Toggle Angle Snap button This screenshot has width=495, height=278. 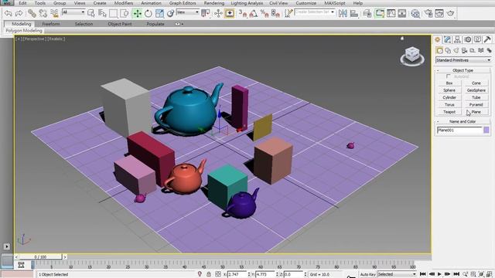(254, 13)
